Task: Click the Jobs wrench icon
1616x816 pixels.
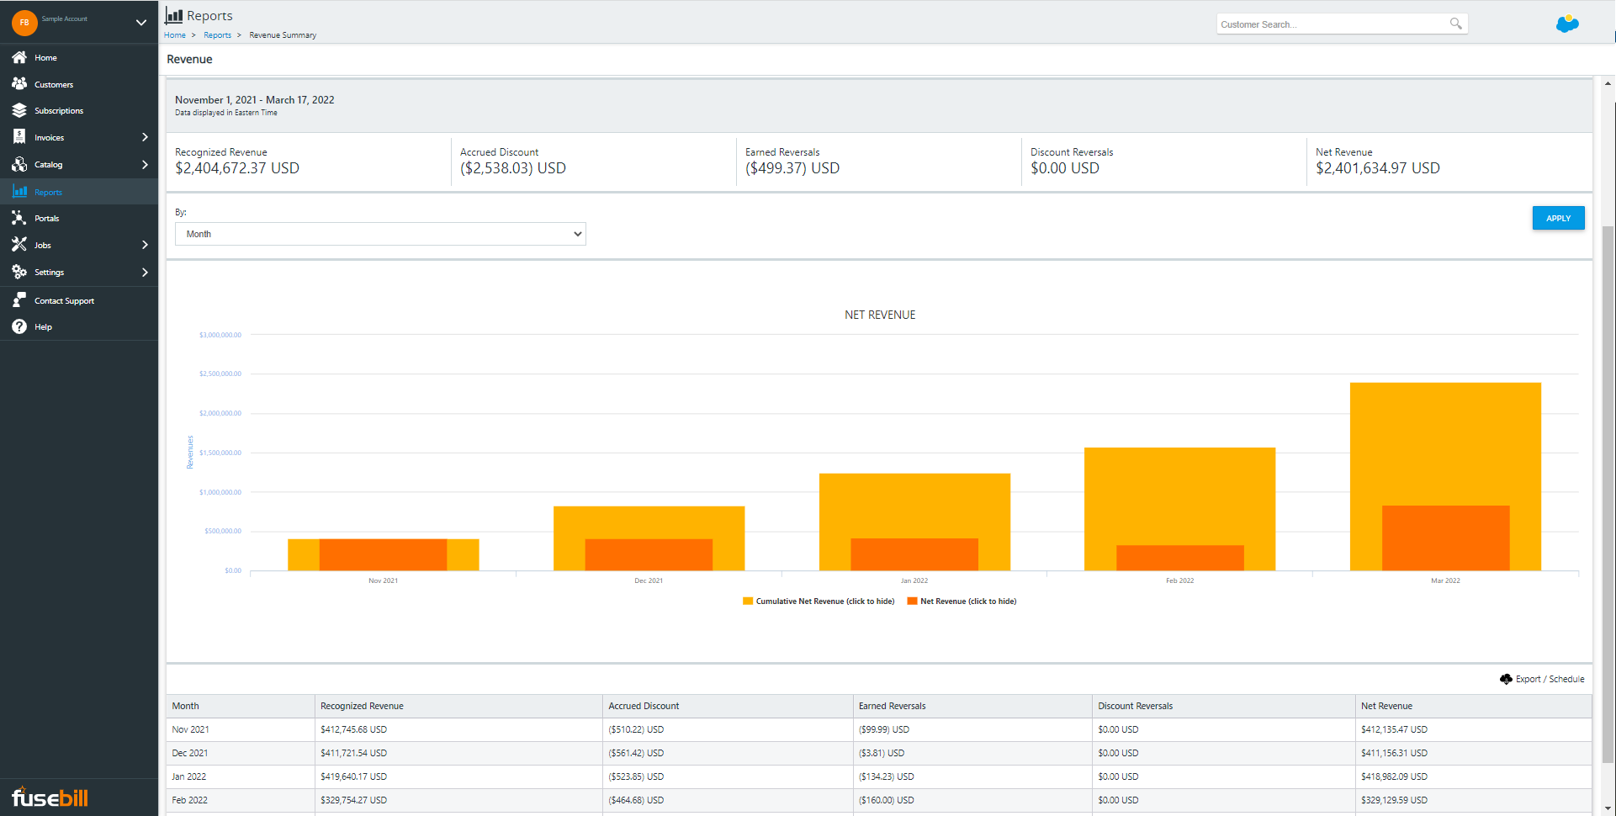Action: coord(19,245)
